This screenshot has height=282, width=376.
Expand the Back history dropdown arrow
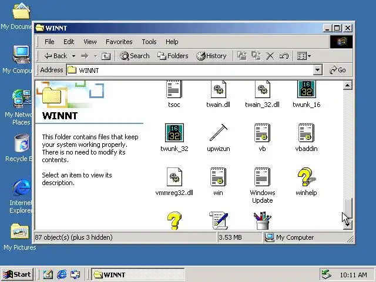pos(73,56)
